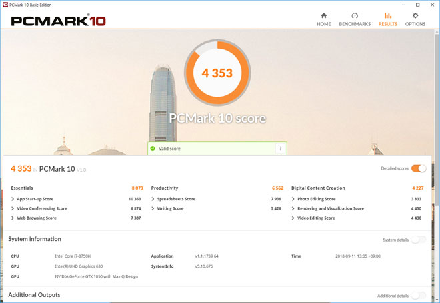The image size is (440, 303).
Task: Click the orange circular score gauge
Action: pyautogui.click(x=217, y=73)
